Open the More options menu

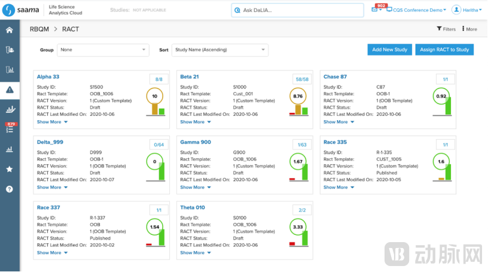point(468,29)
